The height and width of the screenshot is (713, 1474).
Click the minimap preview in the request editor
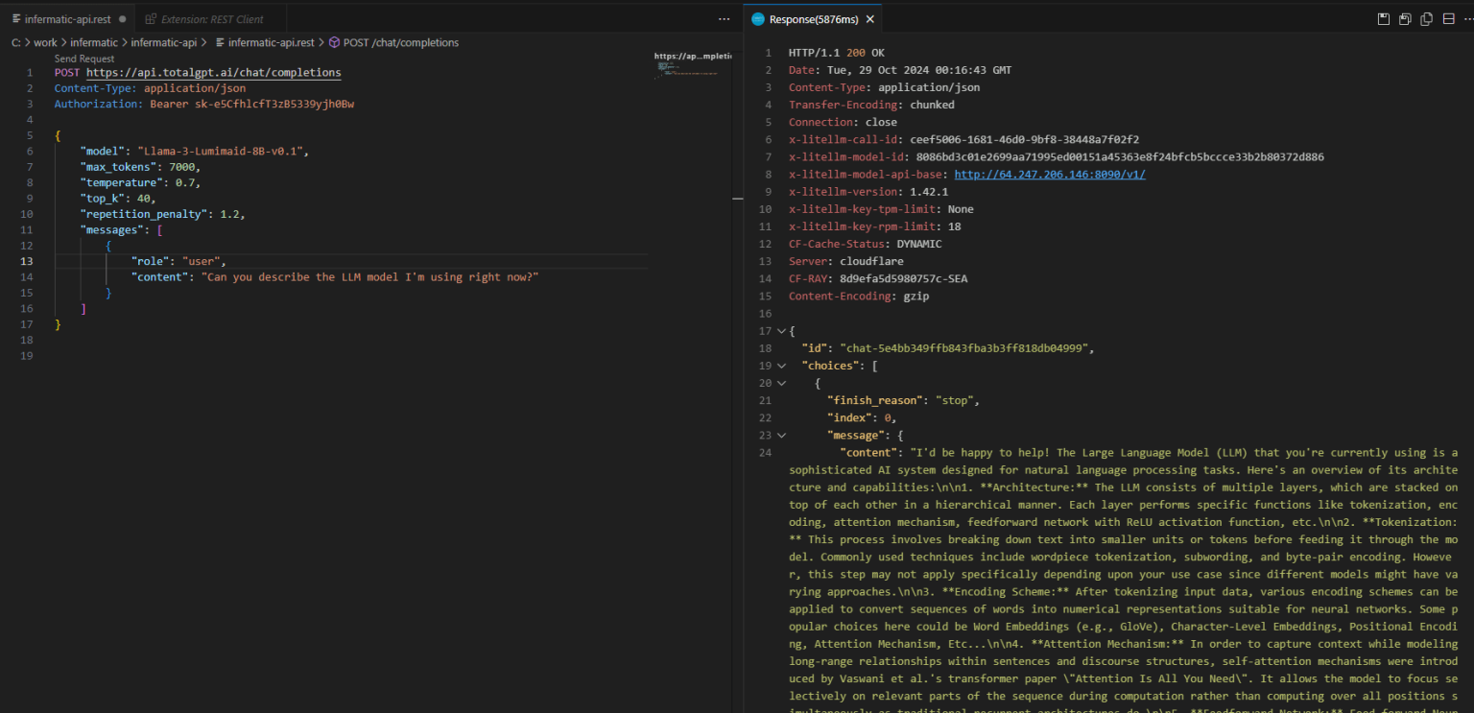692,65
